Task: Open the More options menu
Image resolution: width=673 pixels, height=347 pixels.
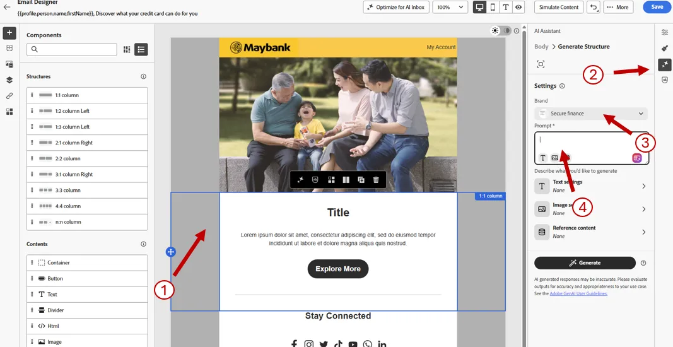Action: 618,7
